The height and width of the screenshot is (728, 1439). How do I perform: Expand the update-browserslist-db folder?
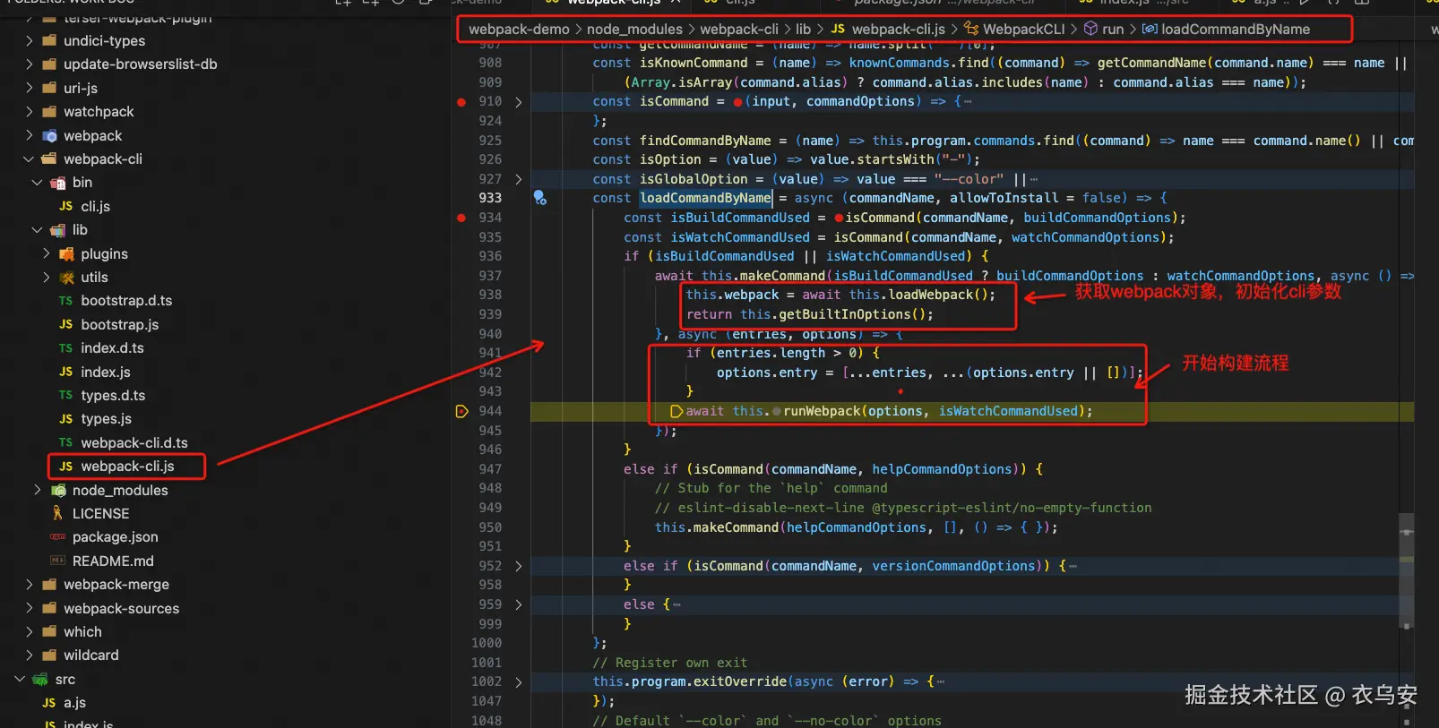point(29,64)
